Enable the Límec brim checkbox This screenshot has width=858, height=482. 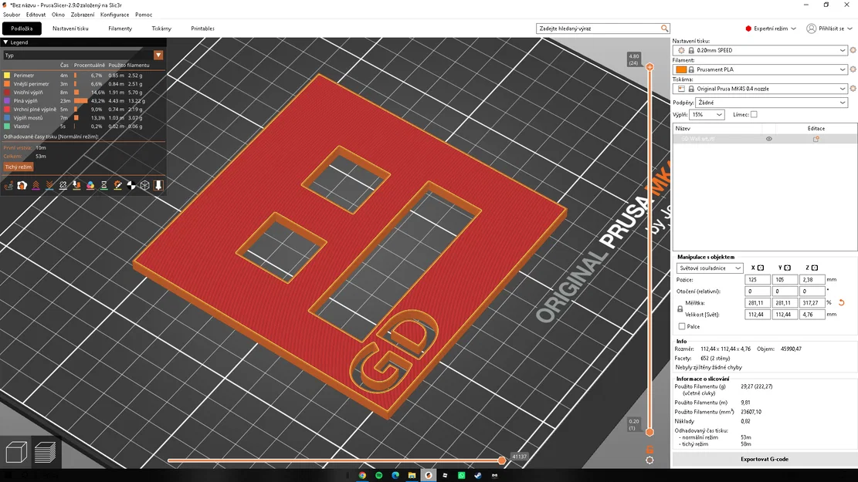click(x=754, y=115)
